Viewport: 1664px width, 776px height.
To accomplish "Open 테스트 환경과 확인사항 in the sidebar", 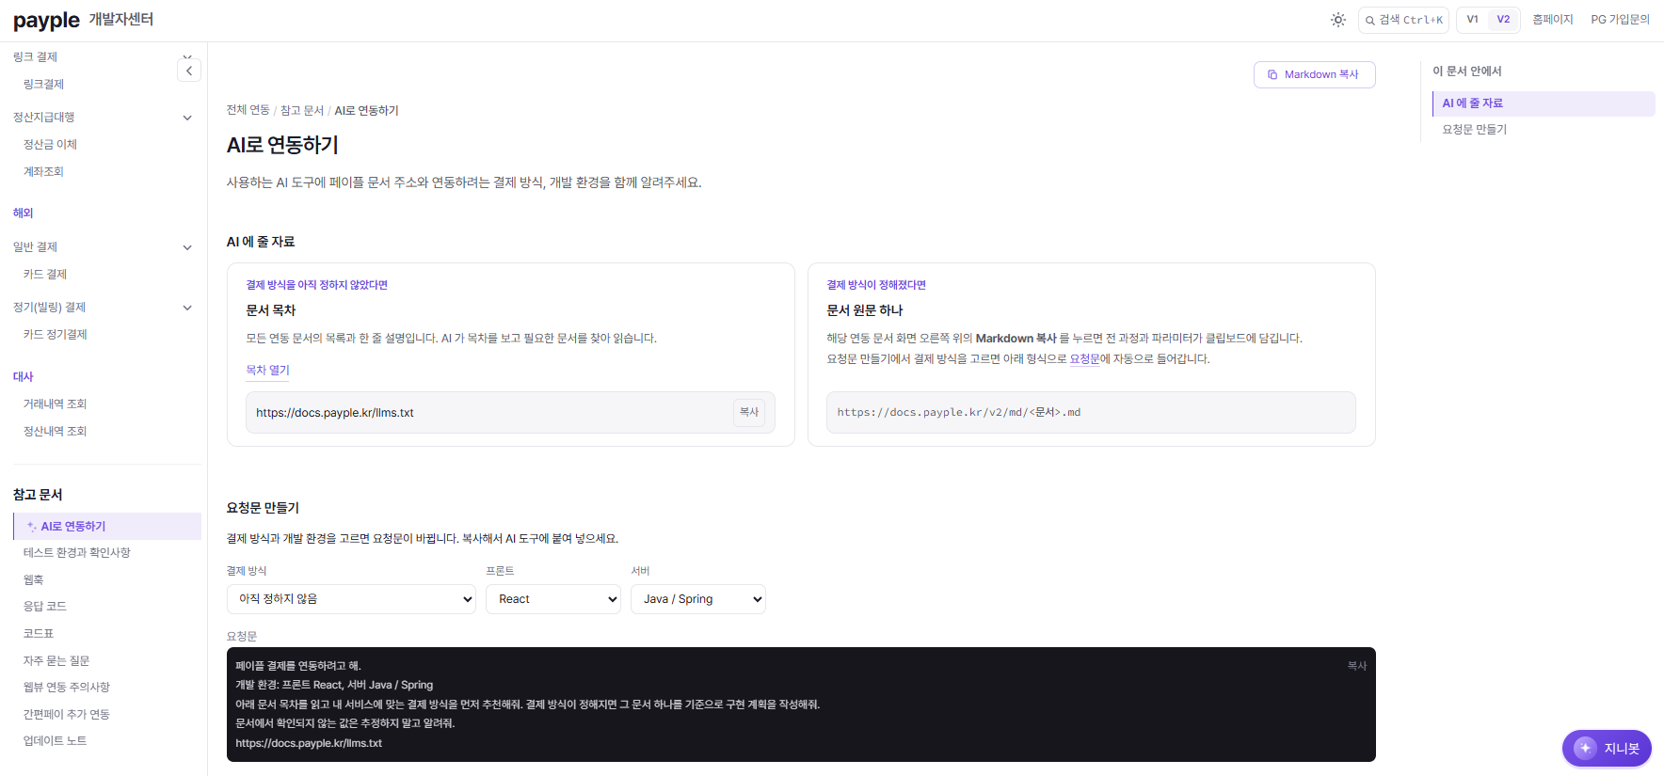I will (x=77, y=553).
